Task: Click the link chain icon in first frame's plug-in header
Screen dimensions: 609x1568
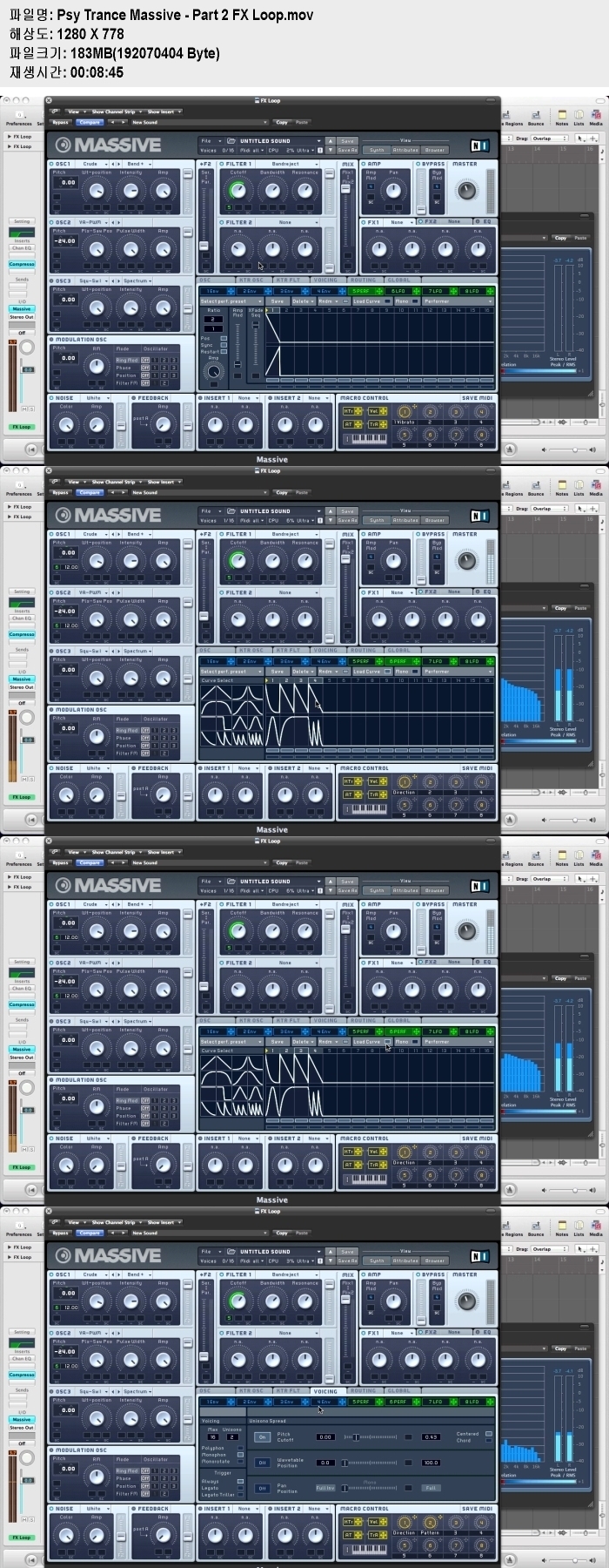Action: click(54, 112)
